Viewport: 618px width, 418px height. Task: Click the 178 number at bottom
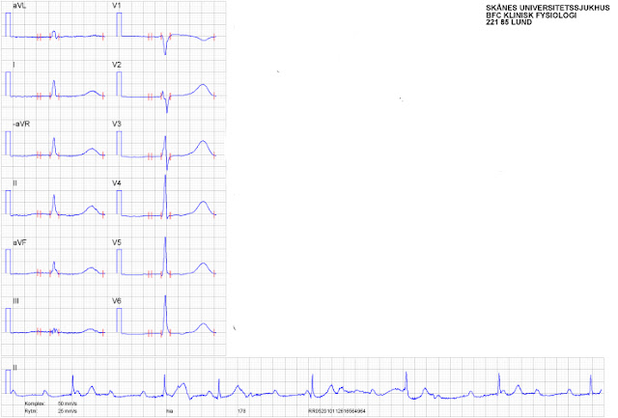241,411
